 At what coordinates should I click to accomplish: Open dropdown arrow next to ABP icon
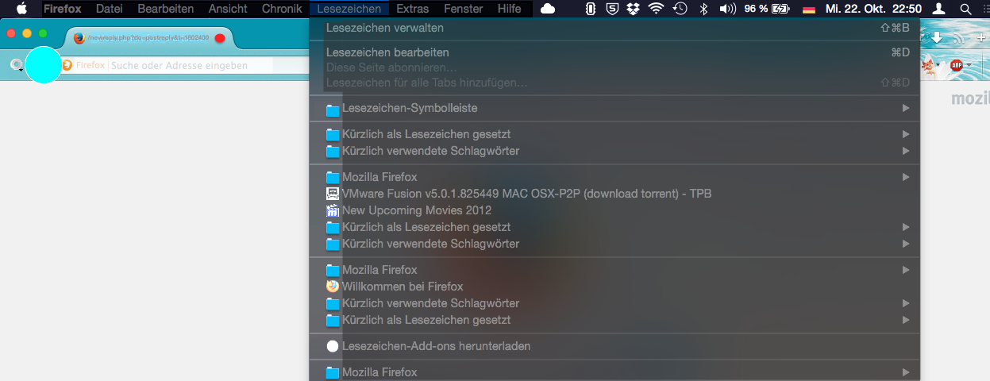coord(967,66)
